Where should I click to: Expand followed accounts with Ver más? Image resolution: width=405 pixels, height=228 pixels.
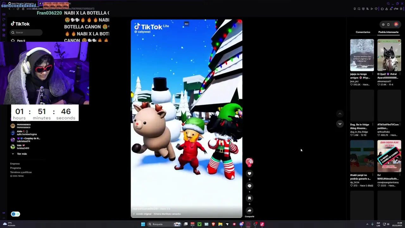click(x=19, y=154)
